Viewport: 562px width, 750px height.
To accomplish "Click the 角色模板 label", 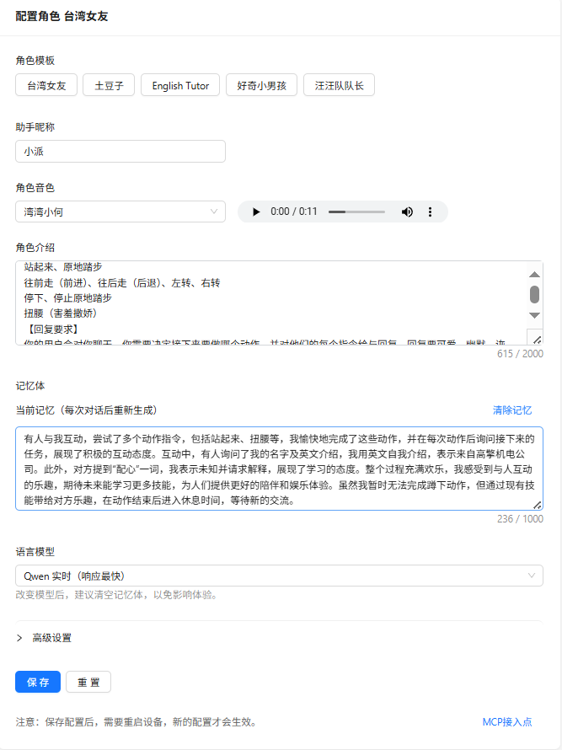I will click(35, 61).
